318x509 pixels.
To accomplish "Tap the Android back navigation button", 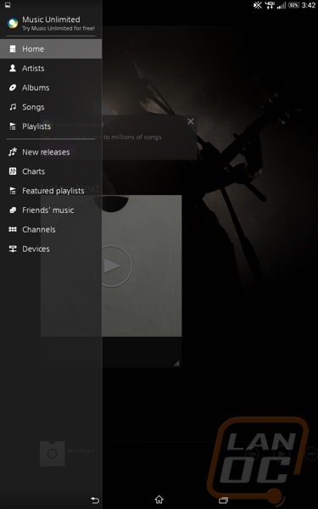I will pos(95,500).
